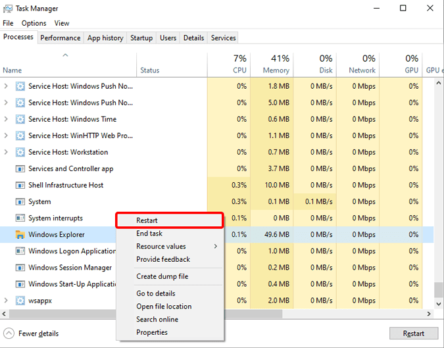The image size is (444, 348).
Task: Click the horizontal scrollbar thumb
Action: [x=145, y=314]
